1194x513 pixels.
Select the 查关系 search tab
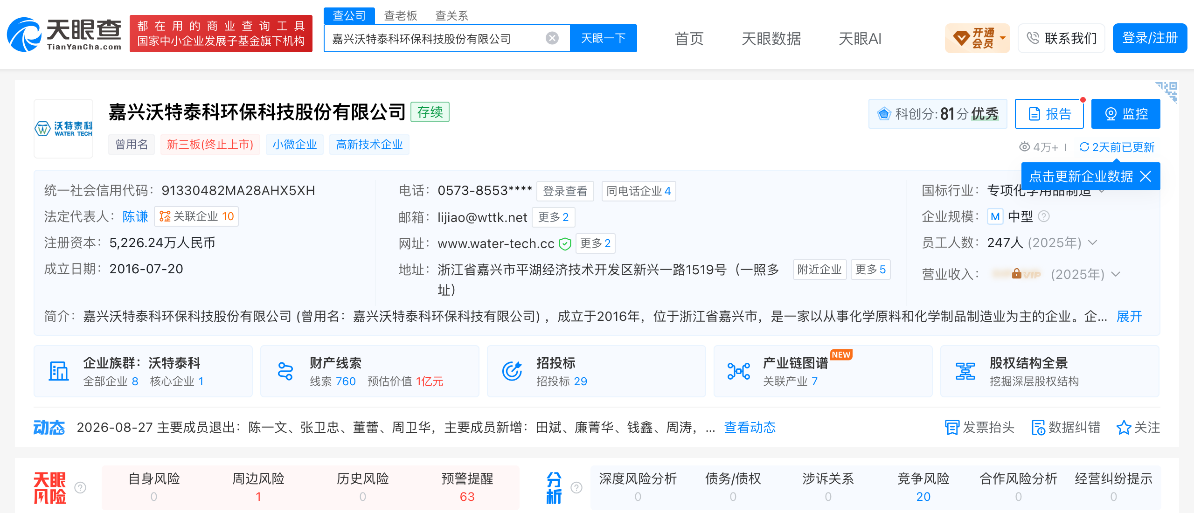pyautogui.click(x=452, y=16)
